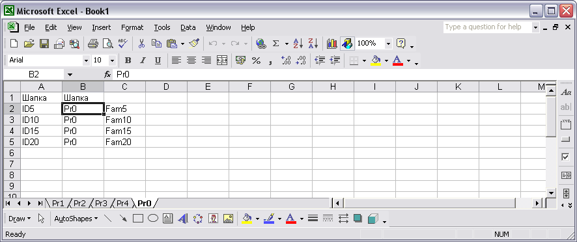The height and width of the screenshot is (242, 577).
Task: Insert WordArt from Drawing toolbar
Action: pyautogui.click(x=183, y=219)
